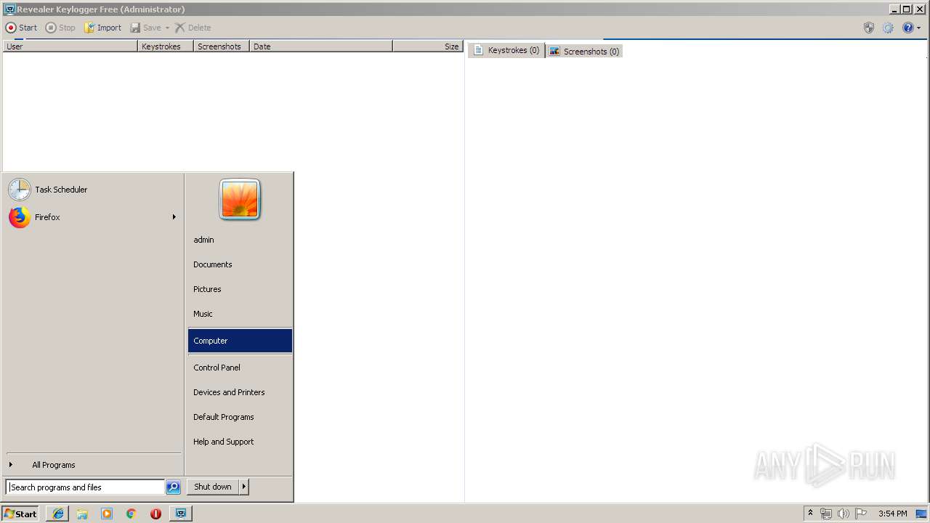The image size is (930, 523).
Task: Click the greyed Stop toolbar button
Action: pyautogui.click(x=60, y=28)
